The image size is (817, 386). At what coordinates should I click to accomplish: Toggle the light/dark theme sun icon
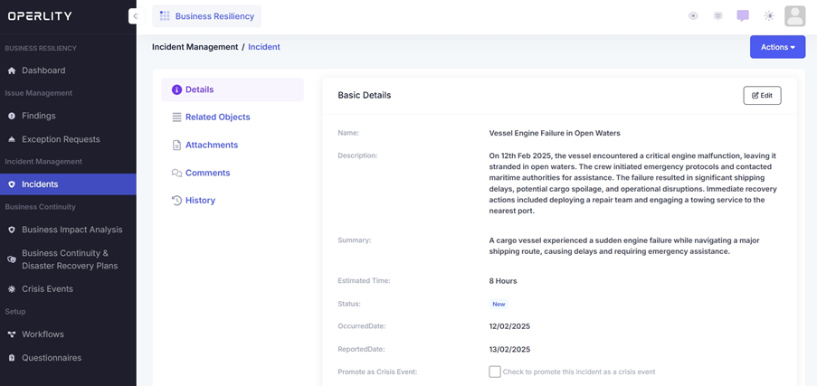769,16
